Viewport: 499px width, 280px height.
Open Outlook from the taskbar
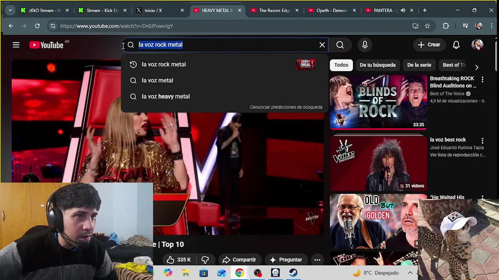221,273
